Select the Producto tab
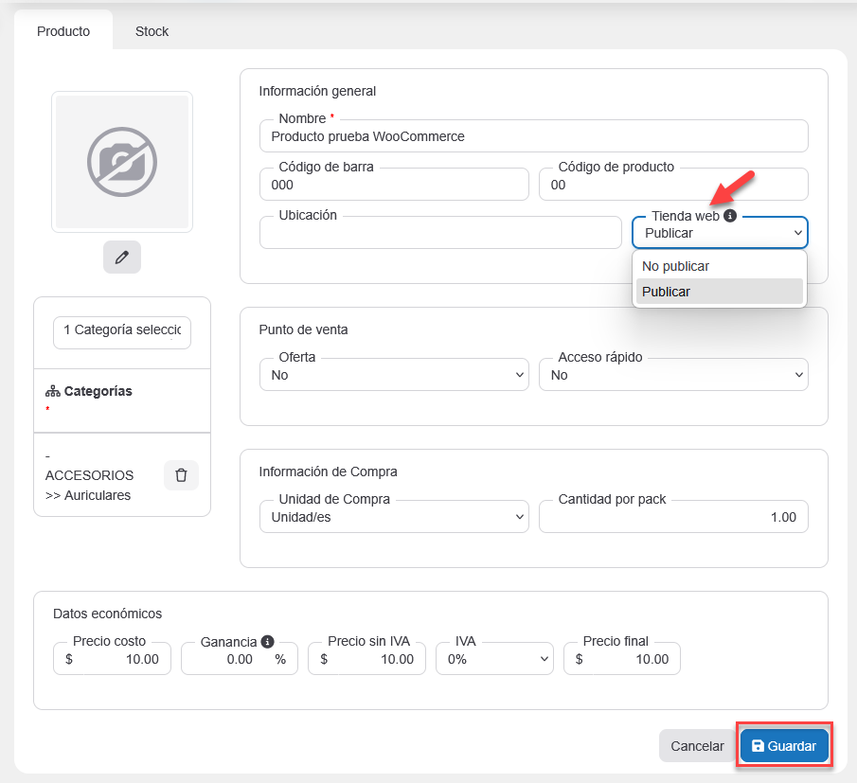This screenshot has height=783, width=857. [63, 31]
